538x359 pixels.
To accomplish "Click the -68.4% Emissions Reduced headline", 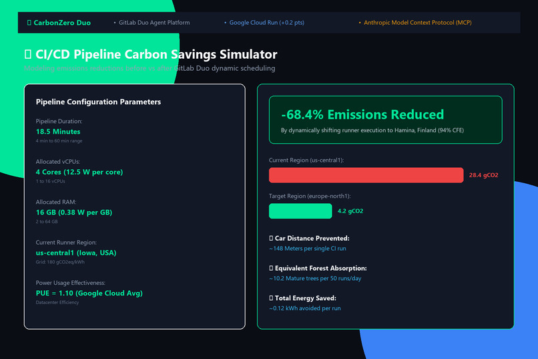I will (x=362, y=114).
